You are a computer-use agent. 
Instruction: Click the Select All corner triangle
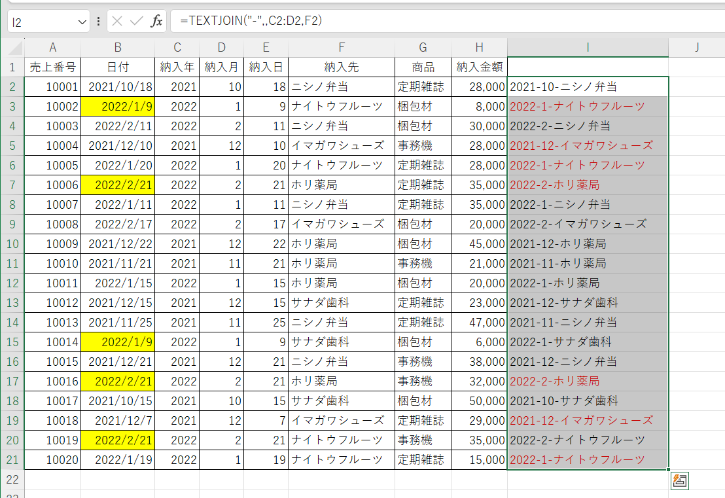click(15, 48)
